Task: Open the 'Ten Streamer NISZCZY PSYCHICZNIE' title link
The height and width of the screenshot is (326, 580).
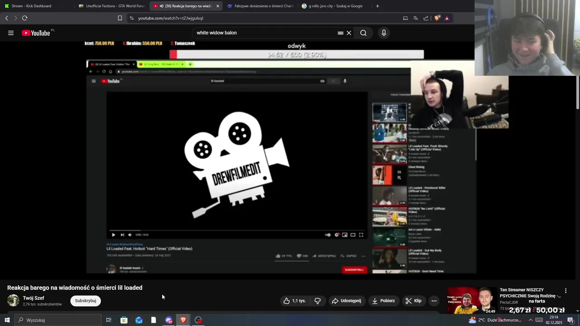Action: click(x=530, y=293)
